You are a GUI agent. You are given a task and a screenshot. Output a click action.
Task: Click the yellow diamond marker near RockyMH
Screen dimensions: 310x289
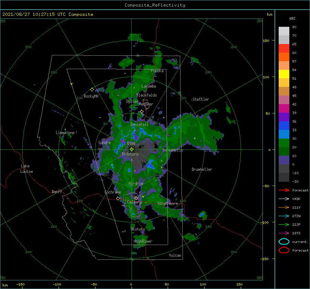click(92, 90)
